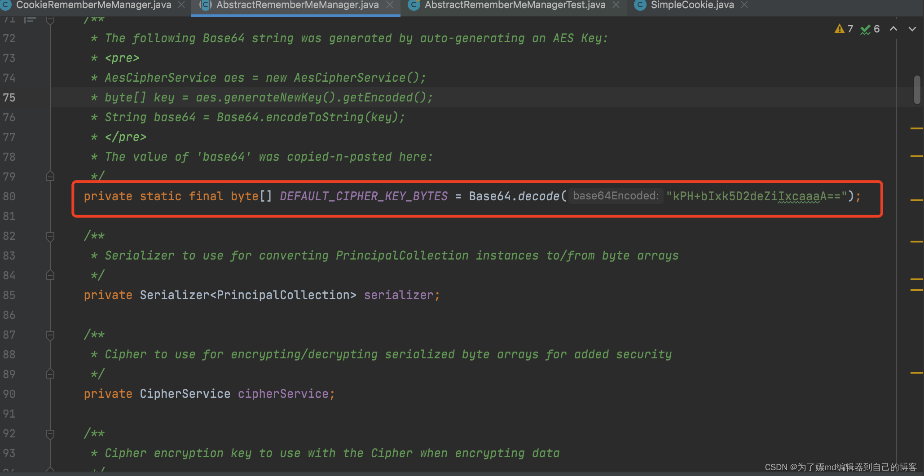Open warnings indicator showing 7 warnings

point(844,29)
